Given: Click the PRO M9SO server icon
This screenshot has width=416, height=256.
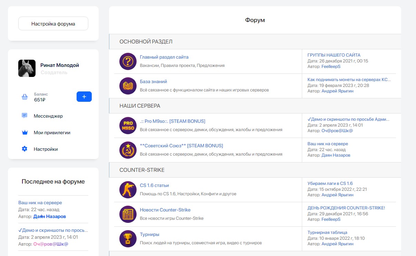Looking at the screenshot, I should (x=128, y=126).
